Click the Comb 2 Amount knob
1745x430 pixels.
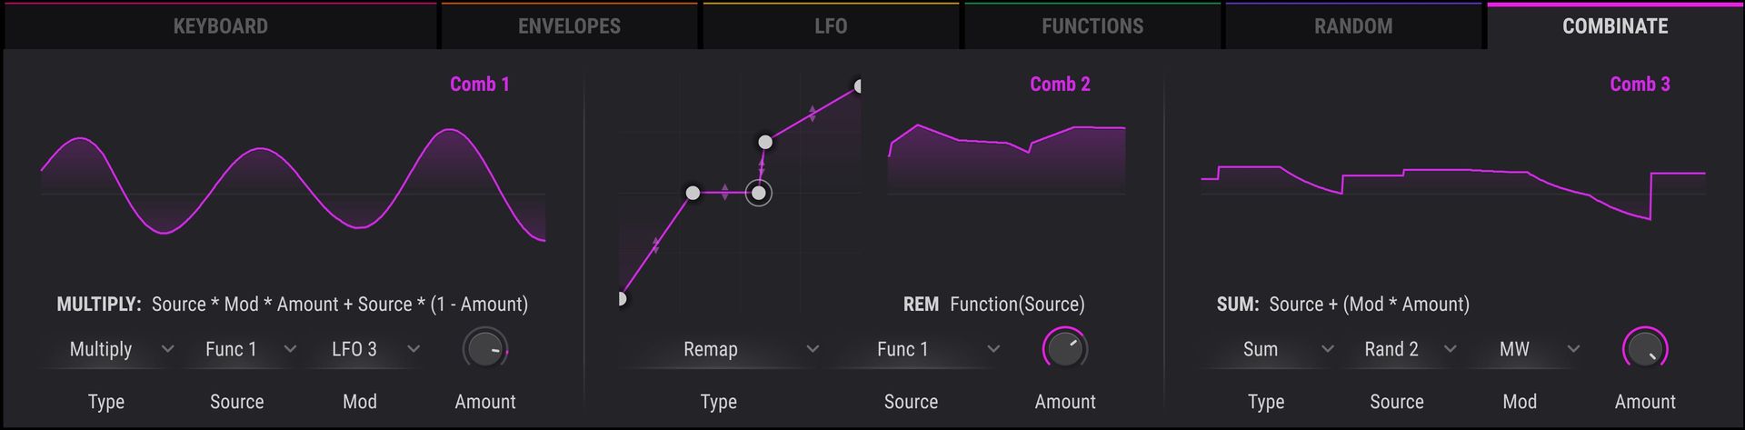click(1064, 349)
